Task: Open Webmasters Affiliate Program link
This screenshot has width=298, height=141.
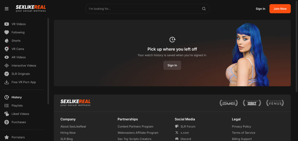Action: [138, 133]
